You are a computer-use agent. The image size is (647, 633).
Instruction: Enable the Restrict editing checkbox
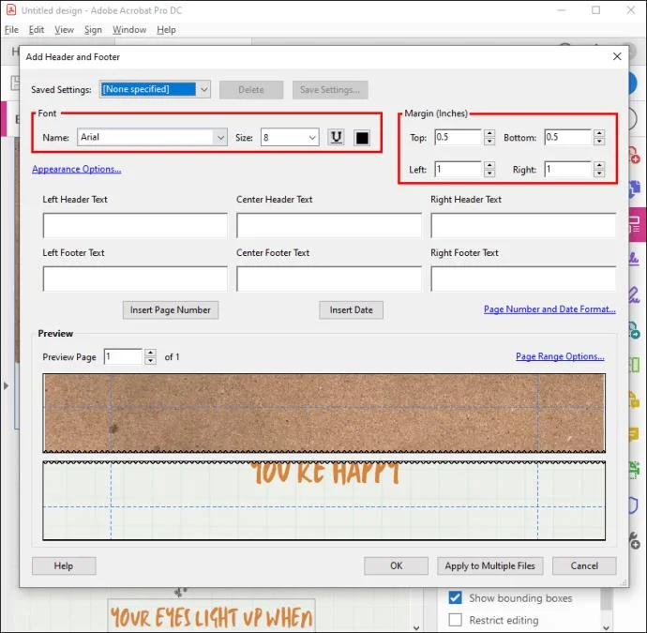(x=455, y=620)
